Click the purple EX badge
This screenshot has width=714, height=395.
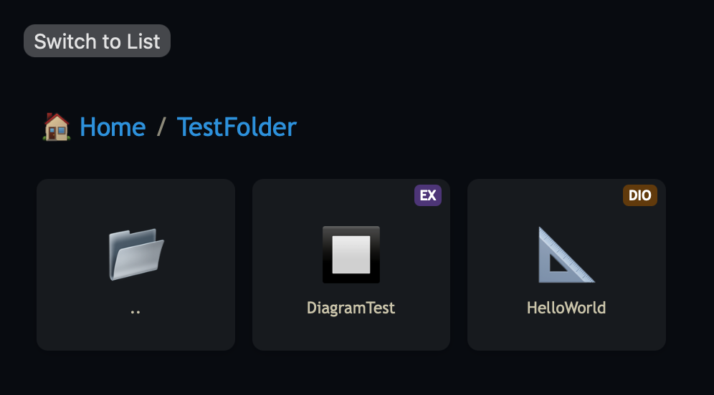tap(428, 195)
